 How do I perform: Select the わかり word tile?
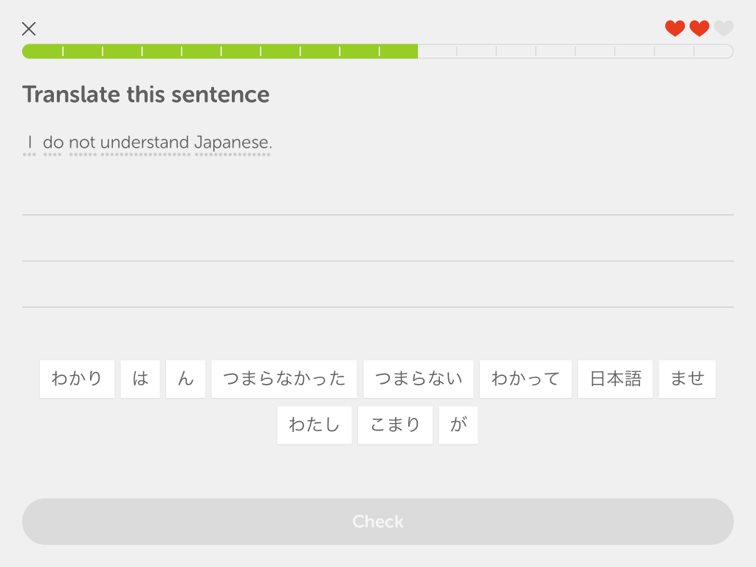[x=77, y=379]
